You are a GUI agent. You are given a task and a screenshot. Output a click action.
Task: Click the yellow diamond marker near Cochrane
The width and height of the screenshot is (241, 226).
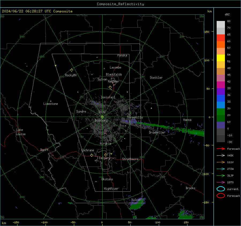tap(92, 155)
